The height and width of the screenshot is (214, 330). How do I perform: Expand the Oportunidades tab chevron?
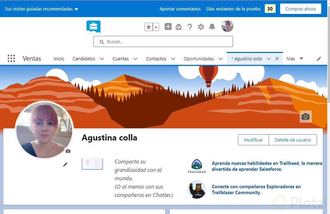(220, 59)
